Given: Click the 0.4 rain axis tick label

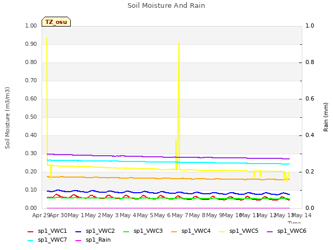Looking at the screenshot, I should 310,135.
